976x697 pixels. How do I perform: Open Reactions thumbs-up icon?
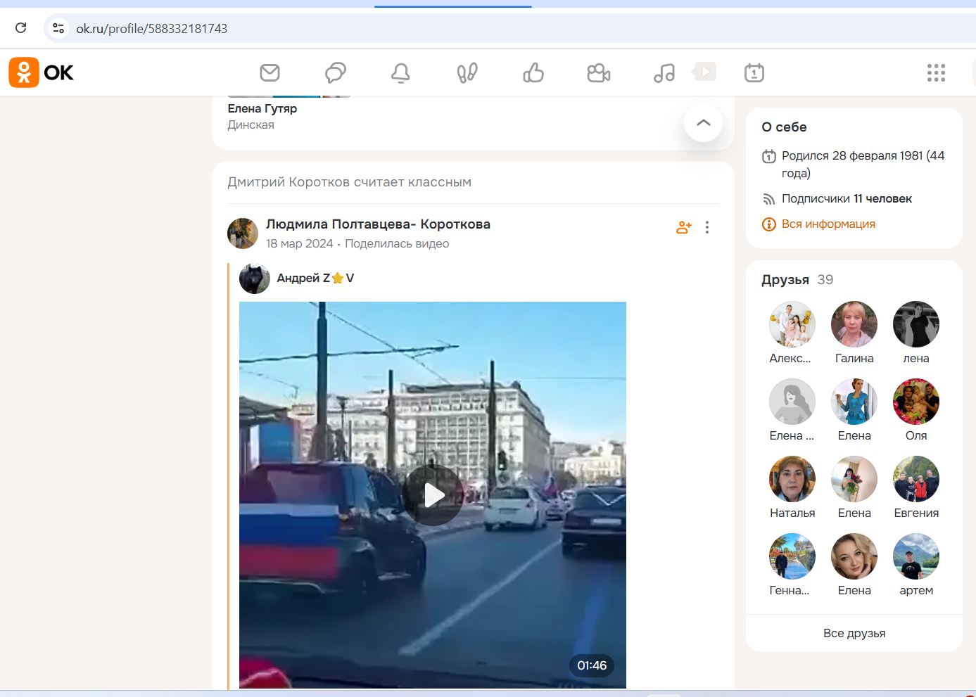[533, 72]
